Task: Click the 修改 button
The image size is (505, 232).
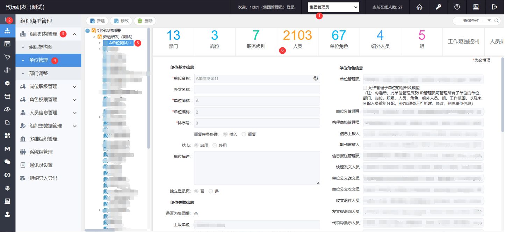Action: coord(121,21)
